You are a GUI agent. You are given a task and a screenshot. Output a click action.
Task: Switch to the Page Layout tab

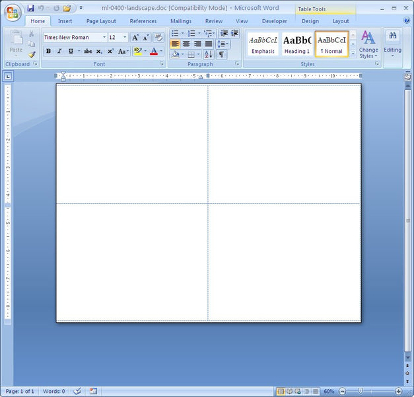[x=101, y=21]
